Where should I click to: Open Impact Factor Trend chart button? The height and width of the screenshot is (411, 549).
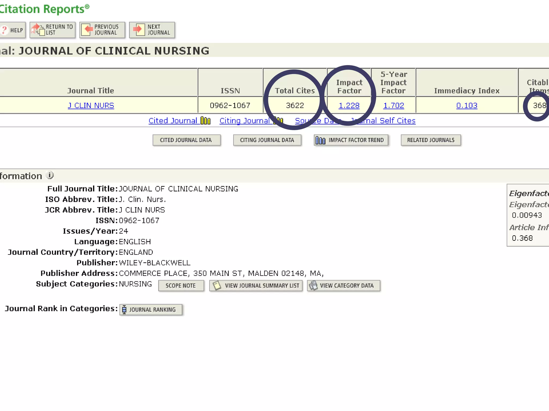tap(351, 140)
